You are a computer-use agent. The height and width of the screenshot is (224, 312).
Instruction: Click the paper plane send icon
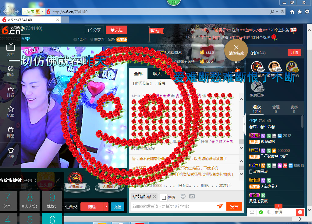(220, 206)
